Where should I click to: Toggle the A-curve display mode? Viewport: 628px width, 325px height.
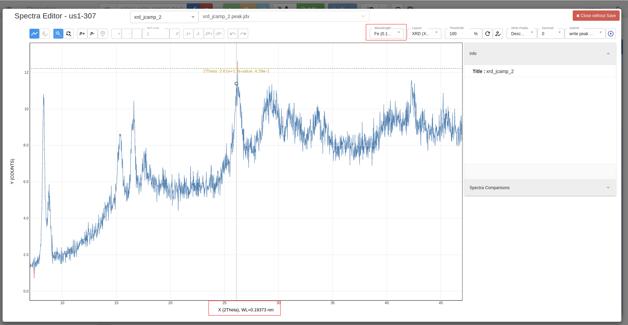tap(45, 33)
